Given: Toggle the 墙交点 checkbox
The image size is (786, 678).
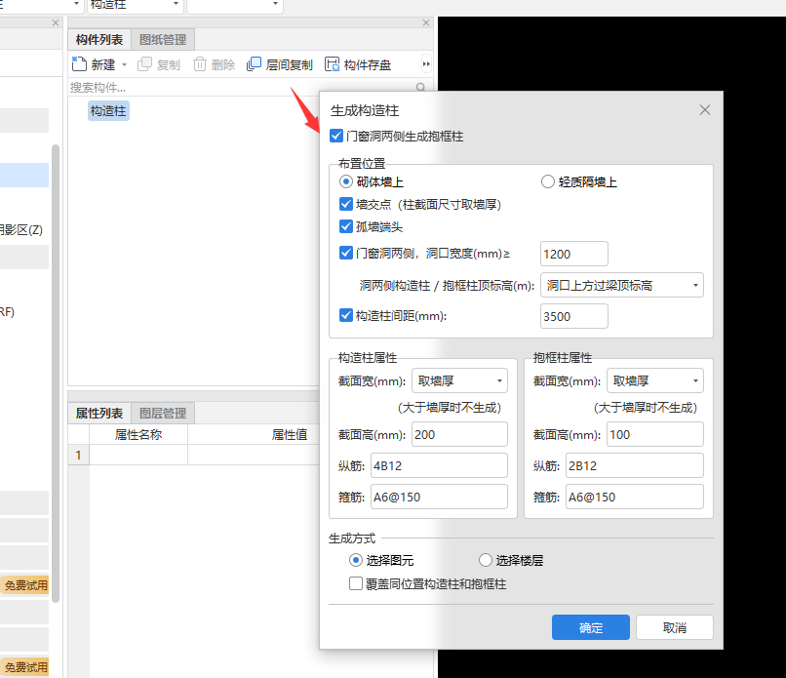Looking at the screenshot, I should (x=346, y=204).
